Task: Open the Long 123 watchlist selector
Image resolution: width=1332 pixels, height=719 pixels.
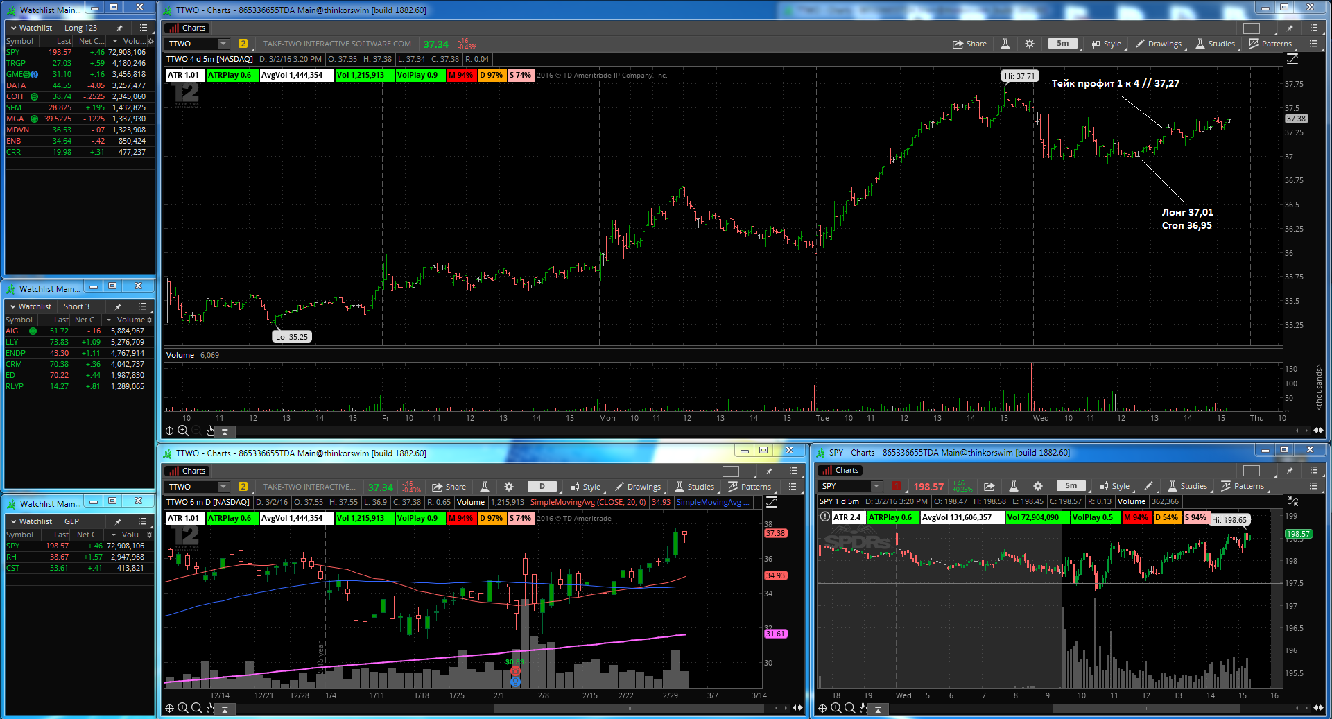Action: coord(81,28)
